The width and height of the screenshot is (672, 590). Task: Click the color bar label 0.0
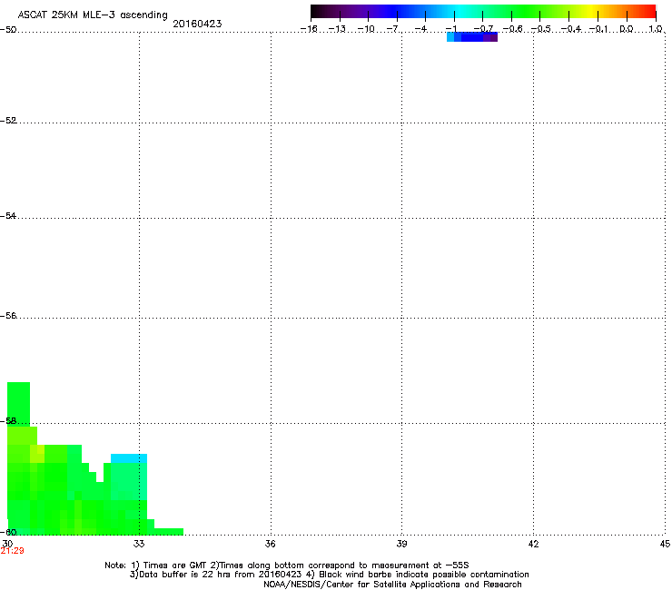pyautogui.click(x=627, y=29)
